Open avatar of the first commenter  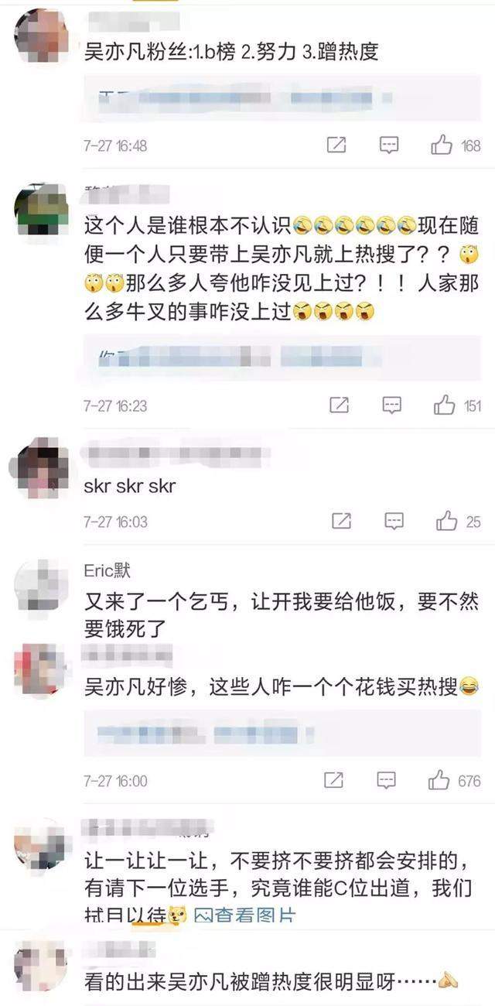point(42,34)
